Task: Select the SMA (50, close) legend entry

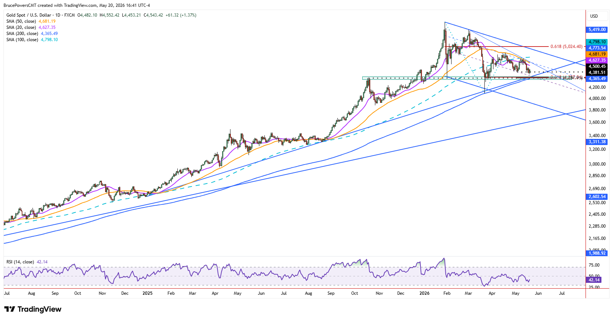Action: tap(31, 21)
